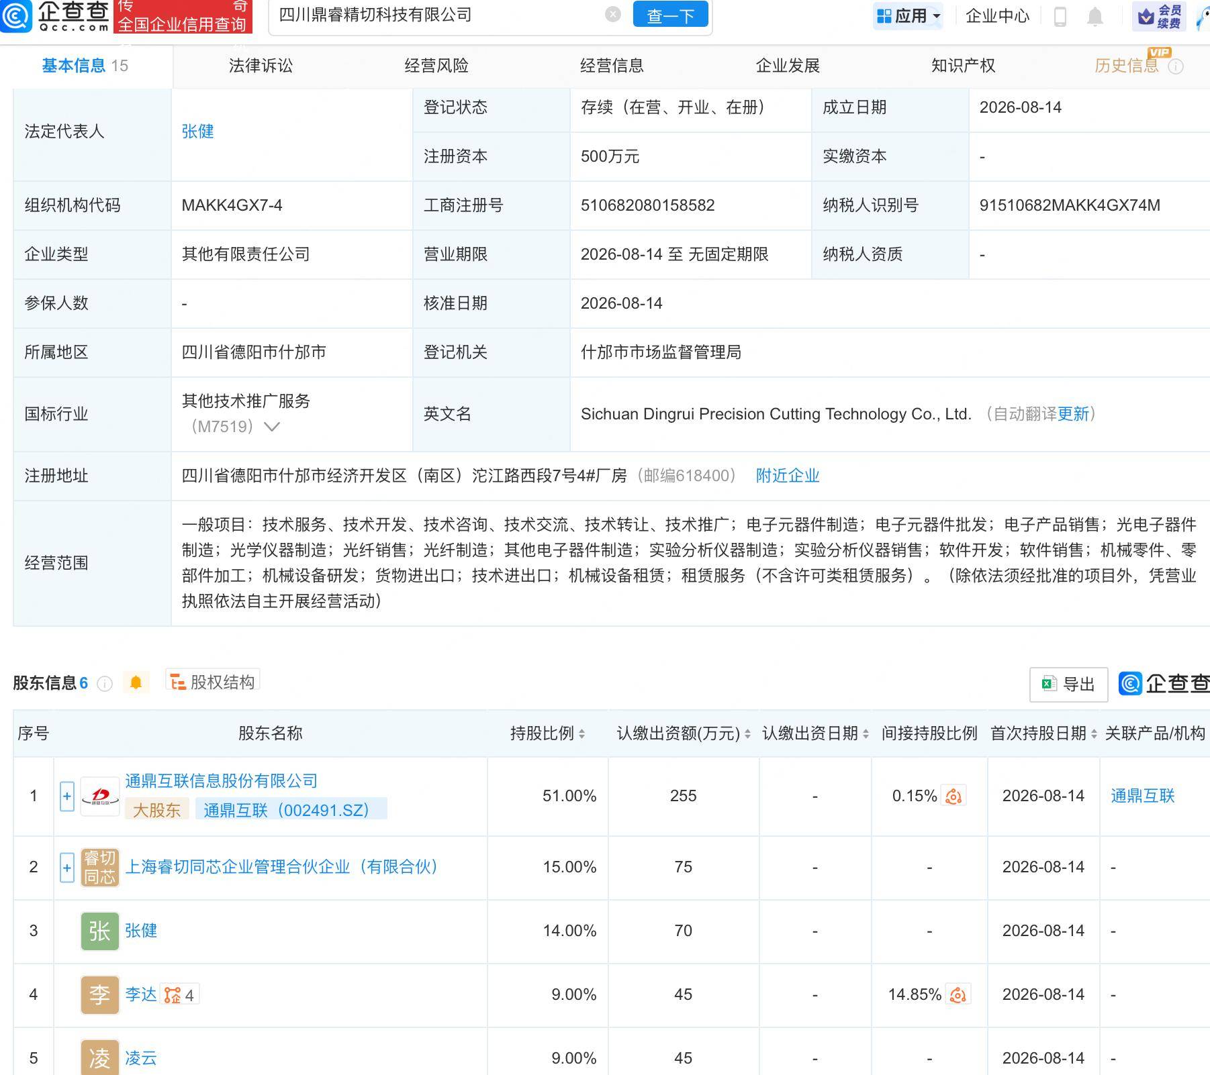
Task: Select the tax ID 91510682MAKK4GX74M
Action: click(1070, 205)
